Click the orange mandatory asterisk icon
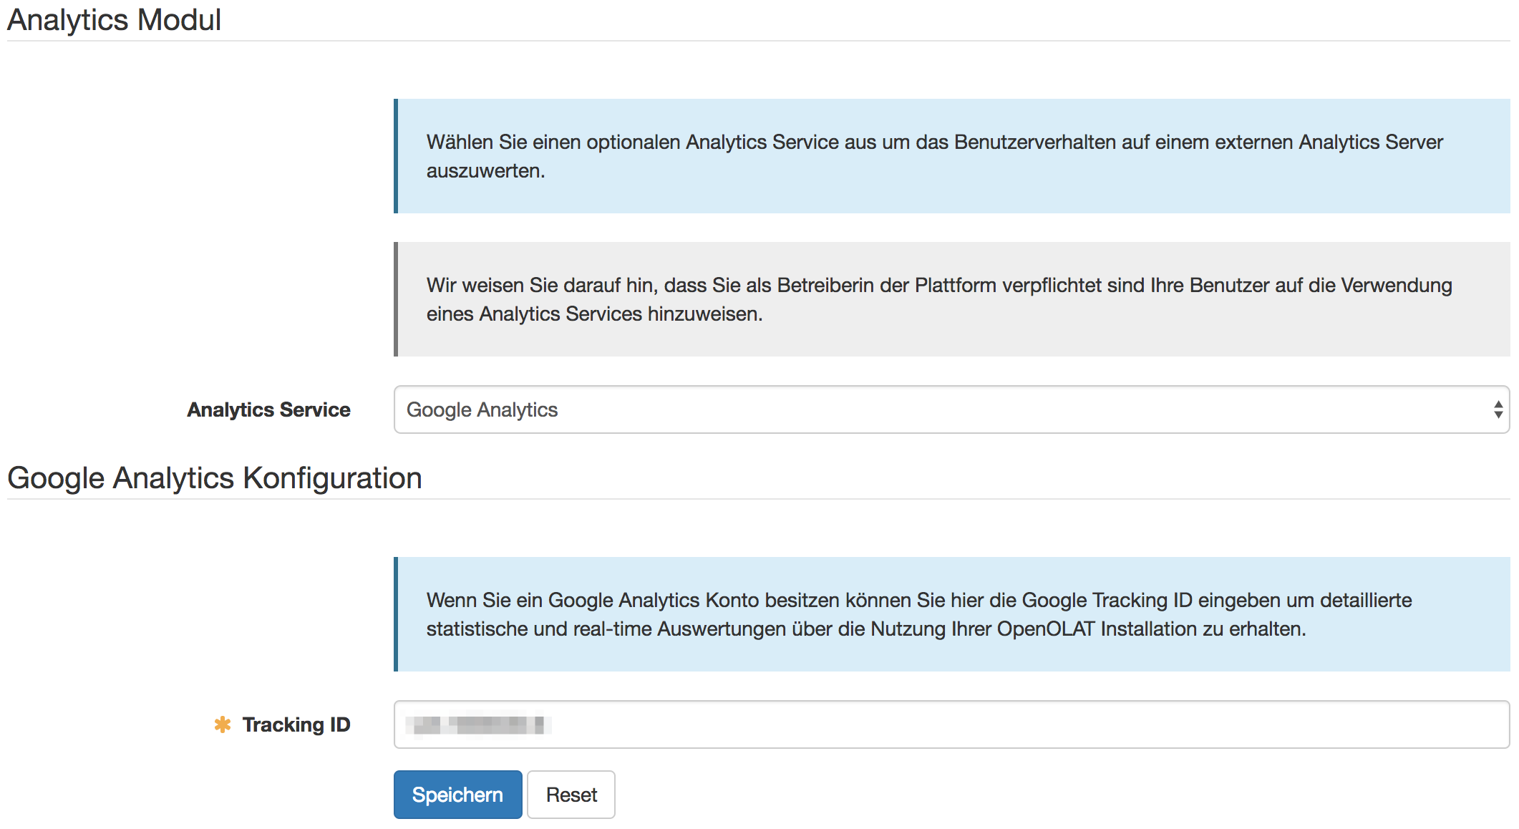 tap(223, 724)
